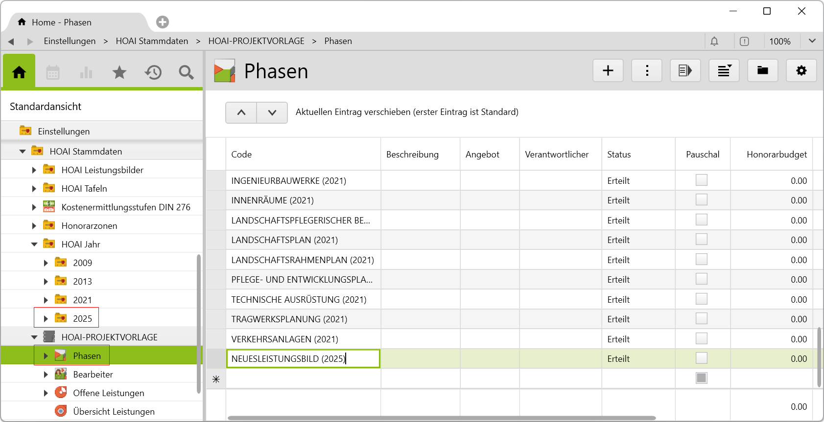Click the 100% zoom level
Image resolution: width=824 pixels, height=422 pixels.
[779, 42]
